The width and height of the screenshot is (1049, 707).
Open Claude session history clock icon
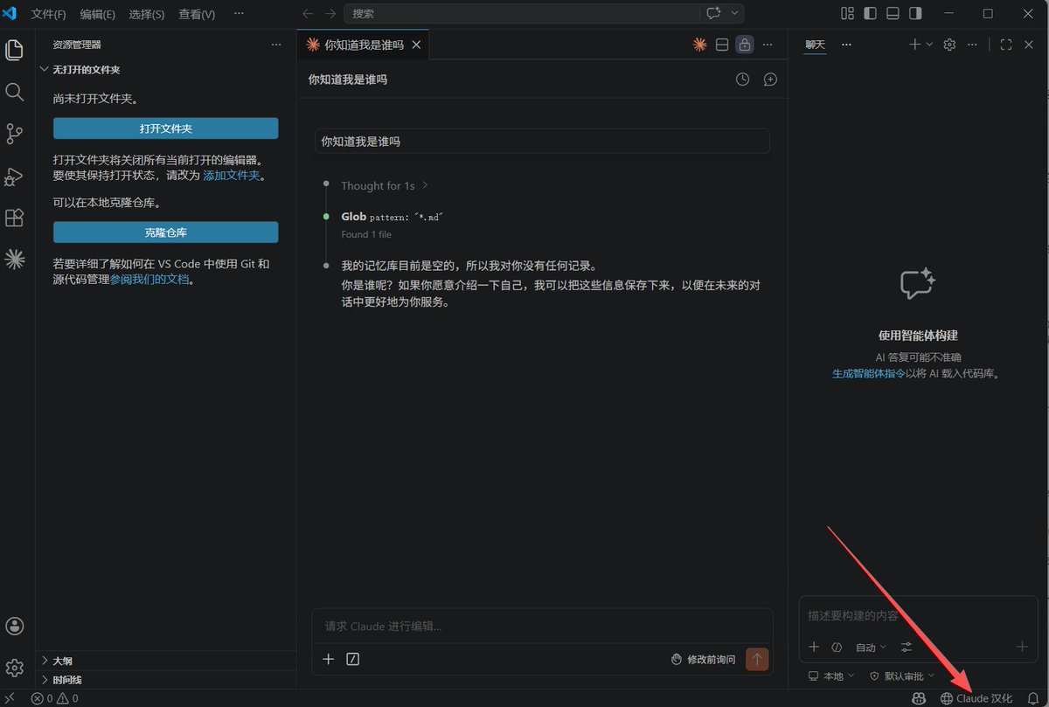[x=742, y=80]
